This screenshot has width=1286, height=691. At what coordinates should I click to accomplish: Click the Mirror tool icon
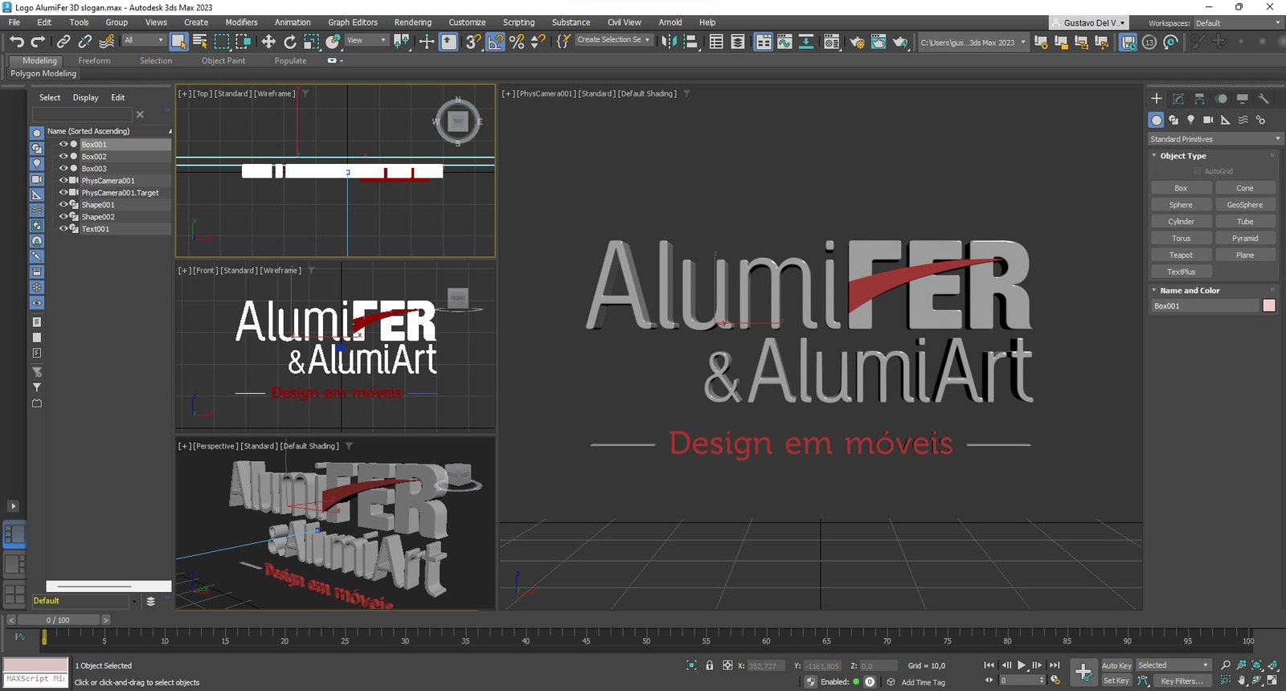click(669, 41)
